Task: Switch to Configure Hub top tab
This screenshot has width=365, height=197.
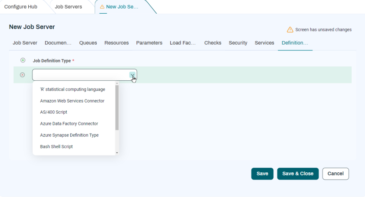Action: [21, 7]
